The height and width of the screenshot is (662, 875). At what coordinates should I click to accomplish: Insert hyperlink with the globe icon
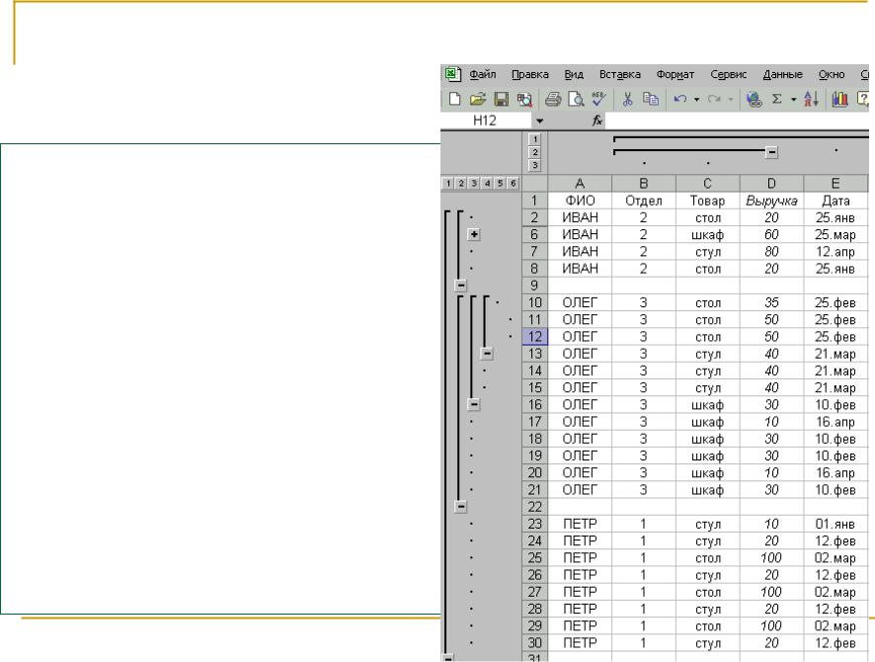coord(754,100)
